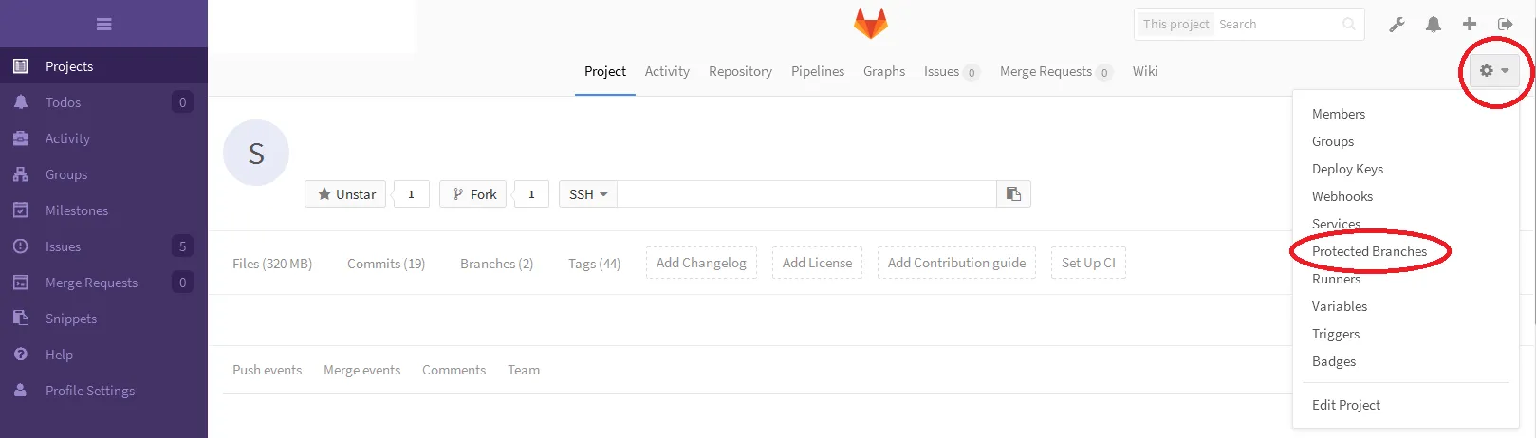
Task: Switch to the Repository tab
Action: (740, 71)
